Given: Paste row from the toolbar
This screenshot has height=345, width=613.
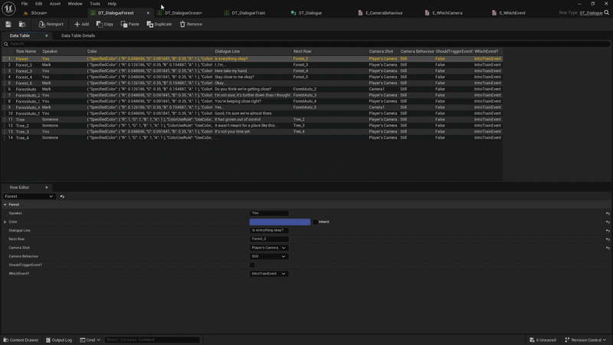Looking at the screenshot, I should 130,24.
